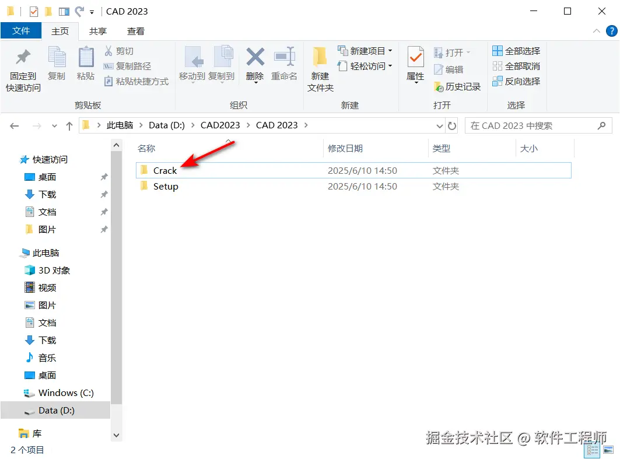Click the navigation pane scrollbar up arrow

click(116, 145)
